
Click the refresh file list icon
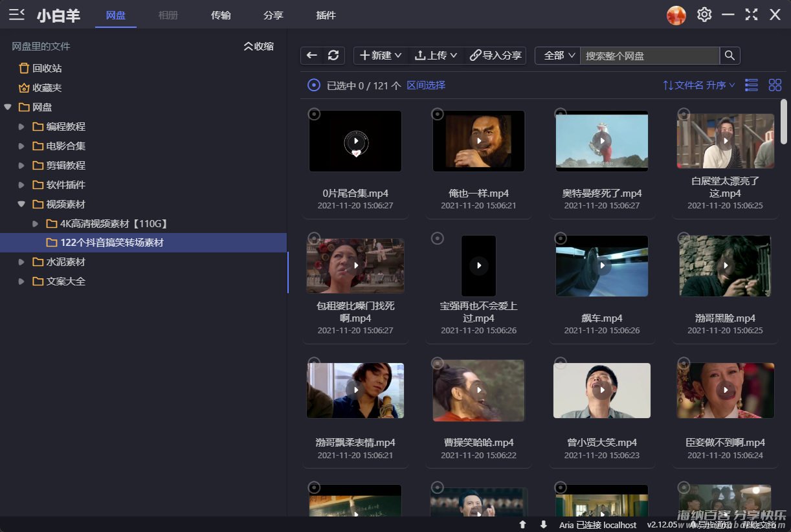click(333, 56)
